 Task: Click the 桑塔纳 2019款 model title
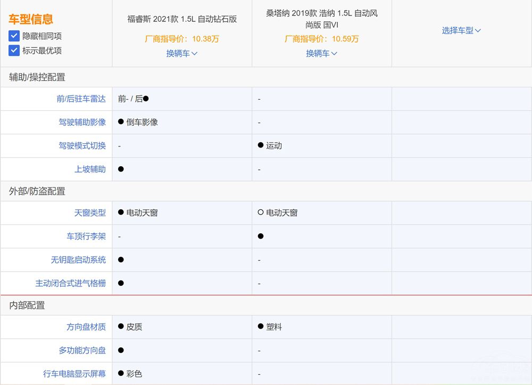point(321,19)
